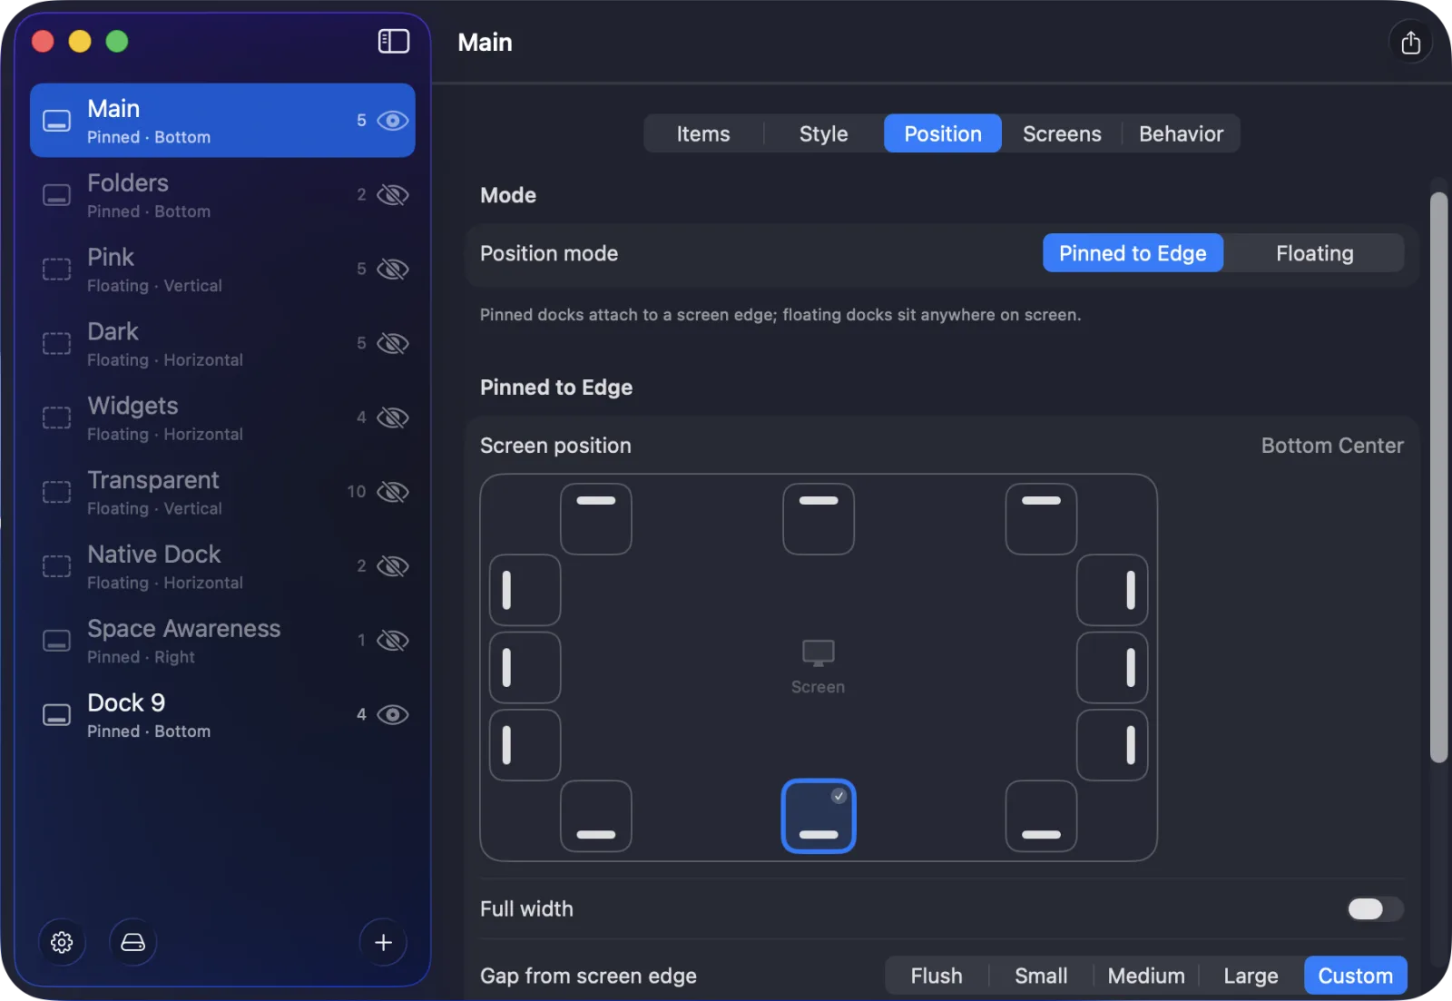Image resolution: width=1452 pixels, height=1001 pixels.
Task: Select Native Dock in sidebar
Action: coord(222,566)
